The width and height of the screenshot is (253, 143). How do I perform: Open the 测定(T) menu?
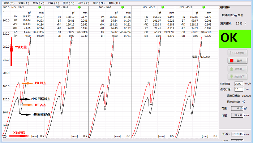point(9,3)
